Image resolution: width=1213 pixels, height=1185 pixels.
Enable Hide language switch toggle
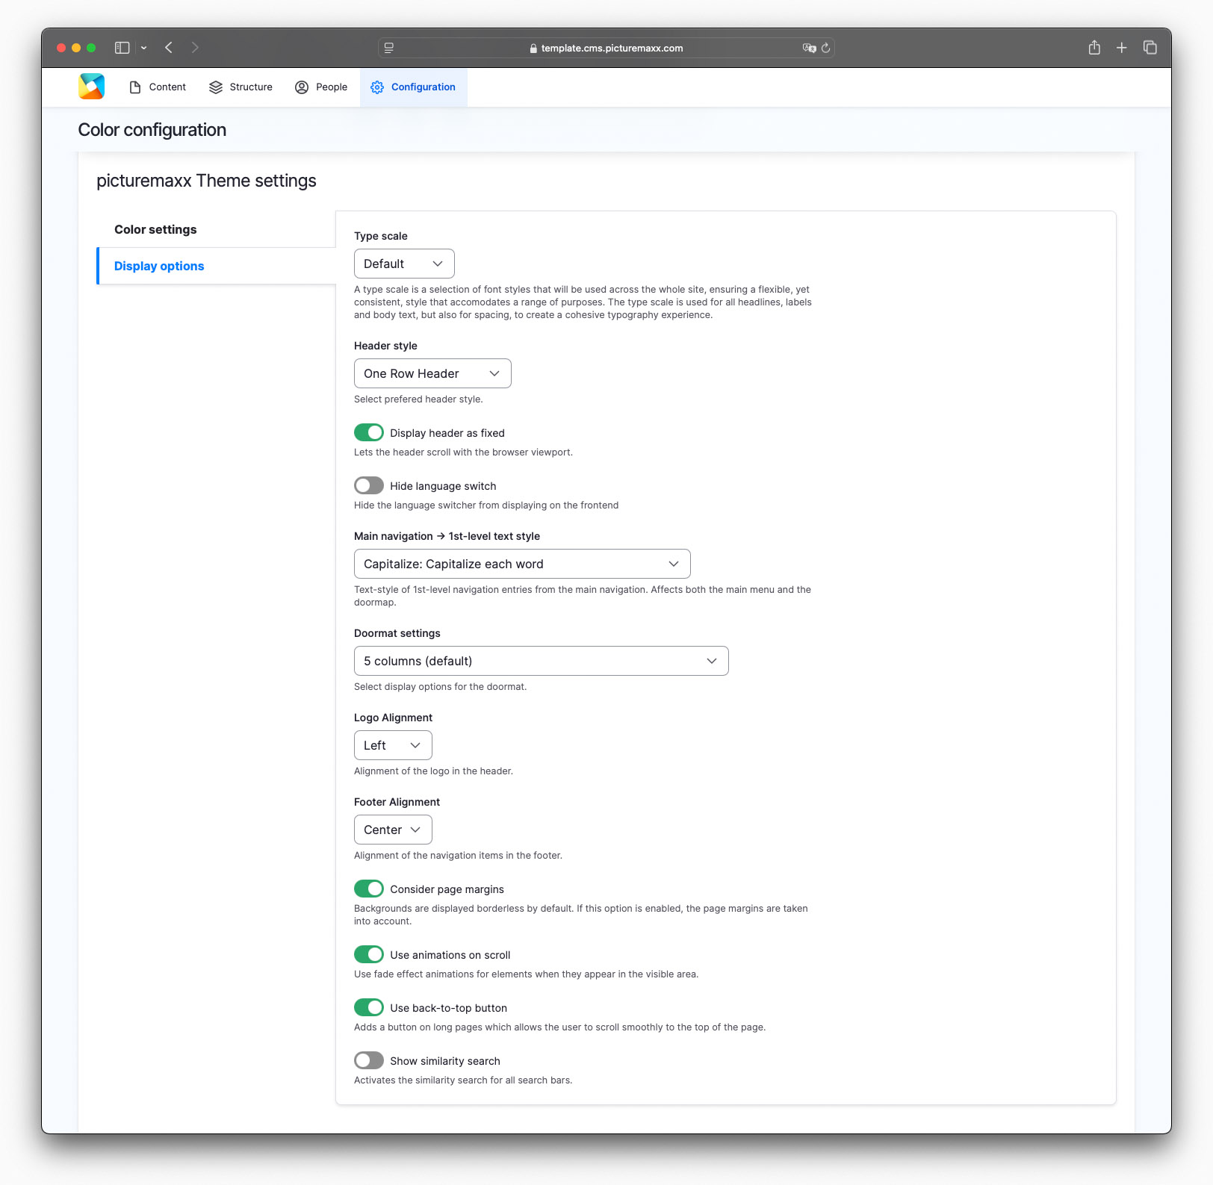[369, 486]
